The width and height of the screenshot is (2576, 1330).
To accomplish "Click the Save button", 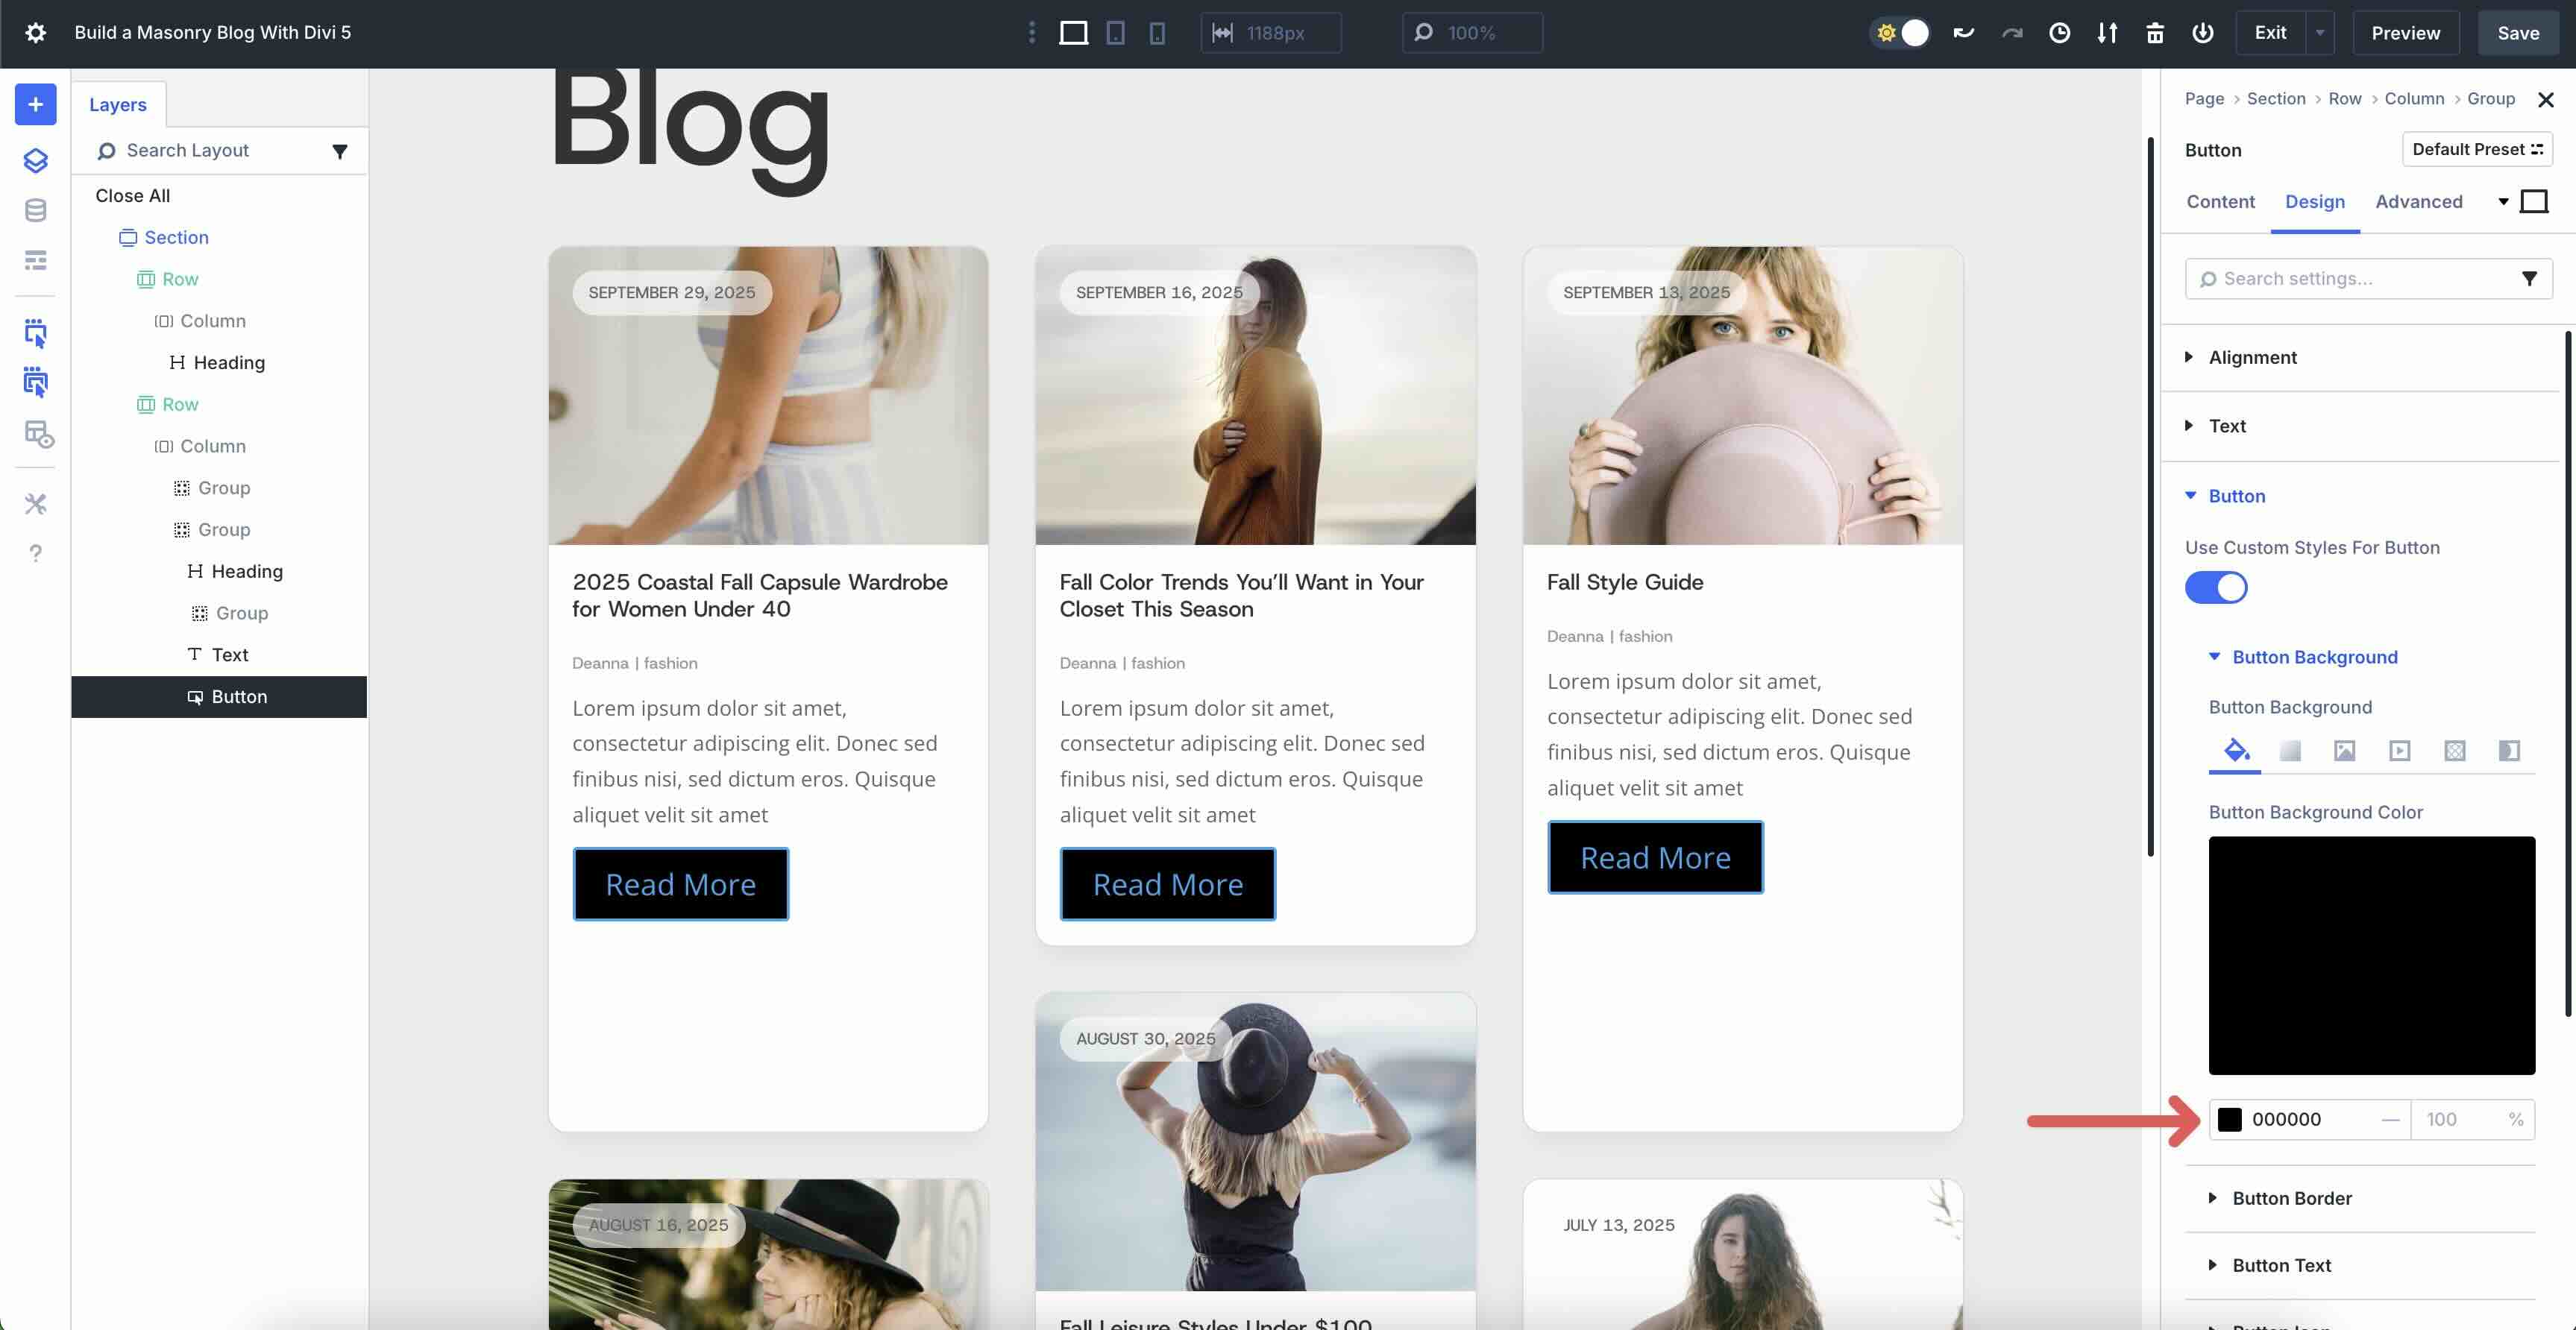I will [x=2518, y=32].
